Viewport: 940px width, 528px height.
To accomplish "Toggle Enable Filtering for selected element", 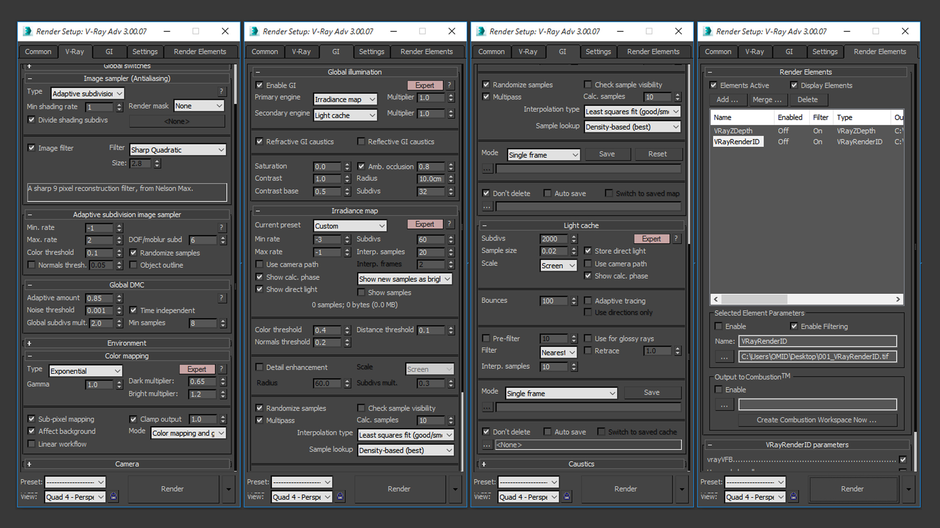I will point(794,326).
